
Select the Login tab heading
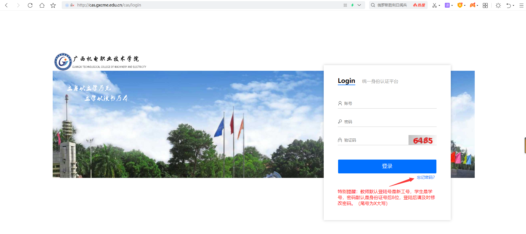(346, 81)
